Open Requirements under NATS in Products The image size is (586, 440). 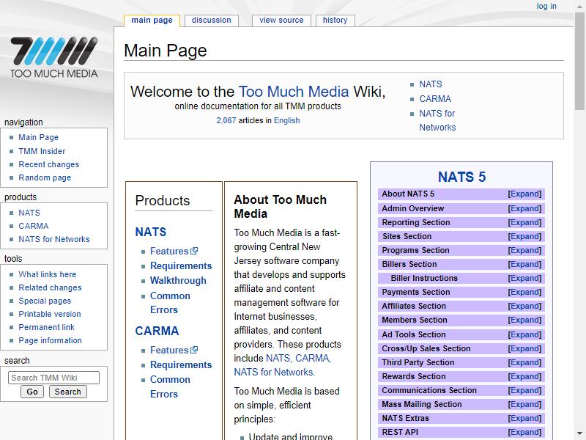[181, 265]
